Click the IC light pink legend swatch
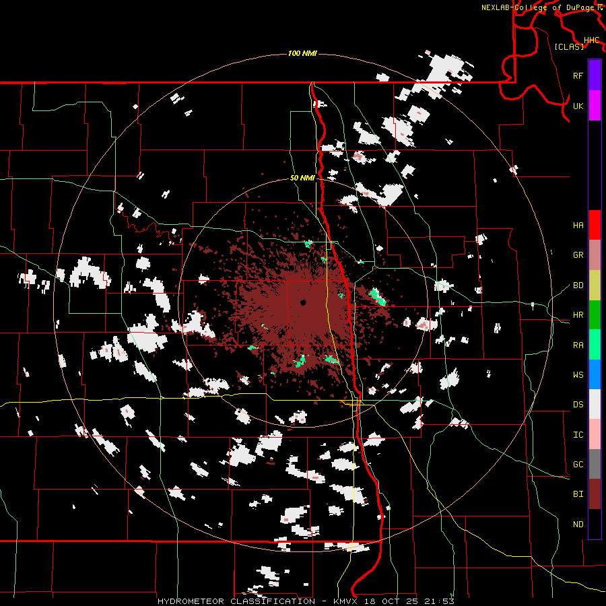This screenshot has width=606, height=606. [595, 434]
